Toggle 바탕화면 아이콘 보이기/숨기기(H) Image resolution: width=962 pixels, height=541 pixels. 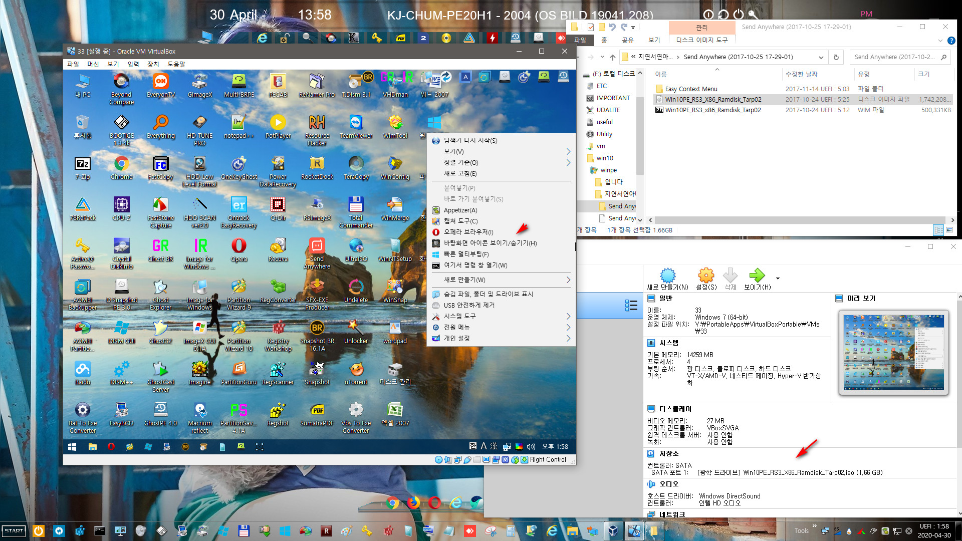pyautogui.click(x=501, y=243)
